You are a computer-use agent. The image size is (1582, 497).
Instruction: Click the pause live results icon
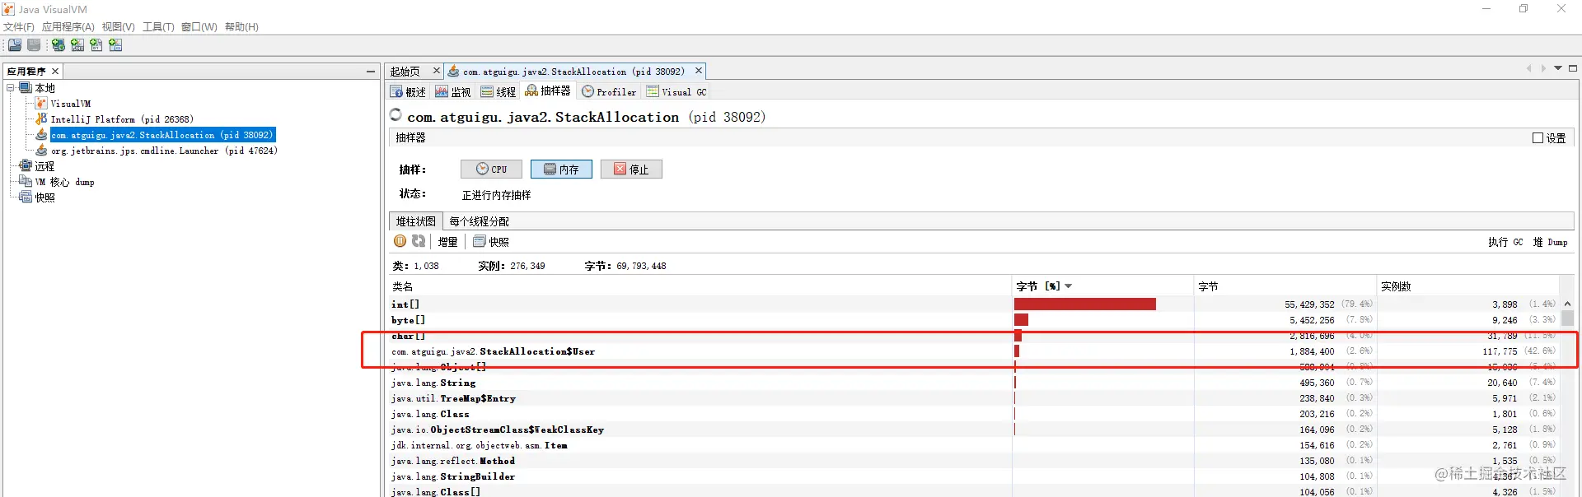pos(400,241)
